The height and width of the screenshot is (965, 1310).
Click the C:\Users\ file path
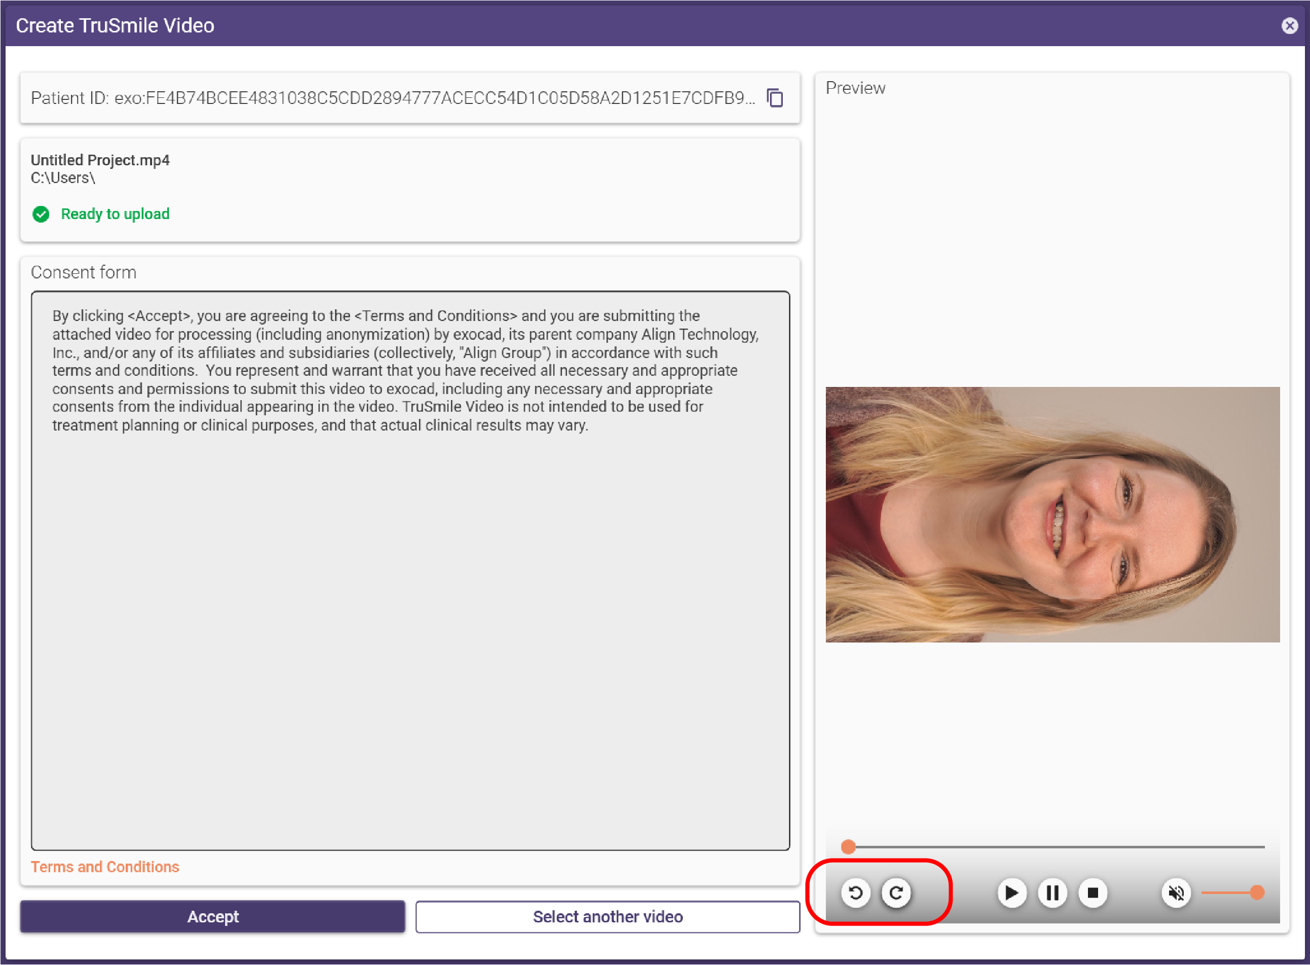point(63,177)
